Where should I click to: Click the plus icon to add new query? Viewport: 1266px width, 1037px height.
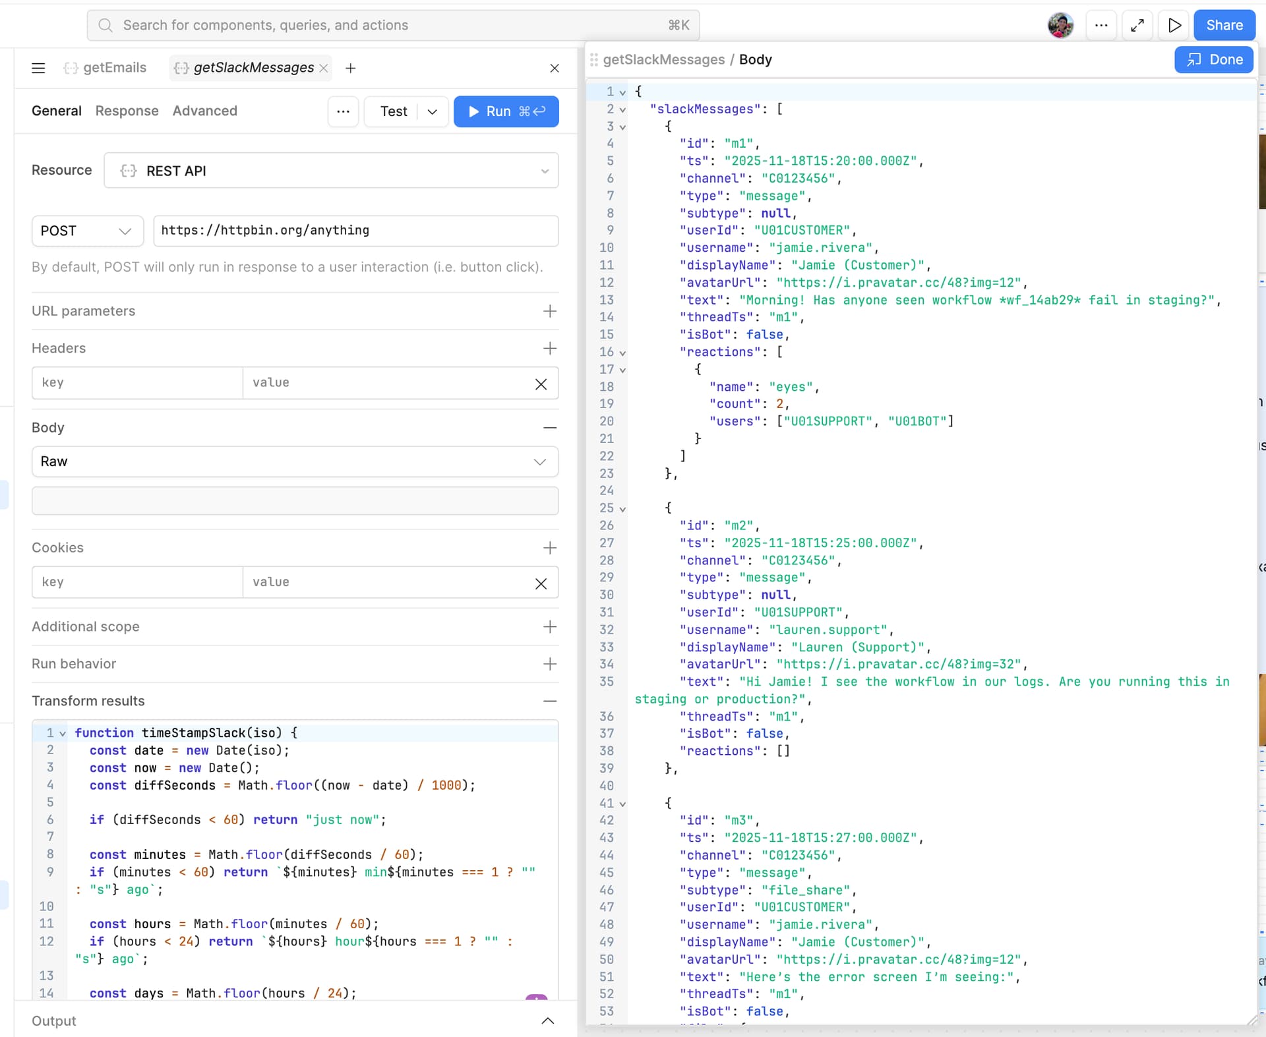point(351,68)
